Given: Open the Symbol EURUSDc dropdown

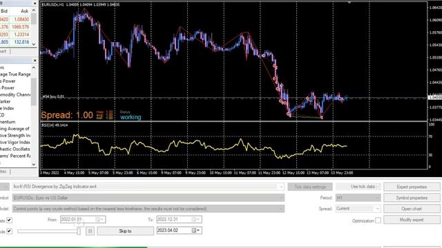Looking at the screenshot, I should (281, 198).
